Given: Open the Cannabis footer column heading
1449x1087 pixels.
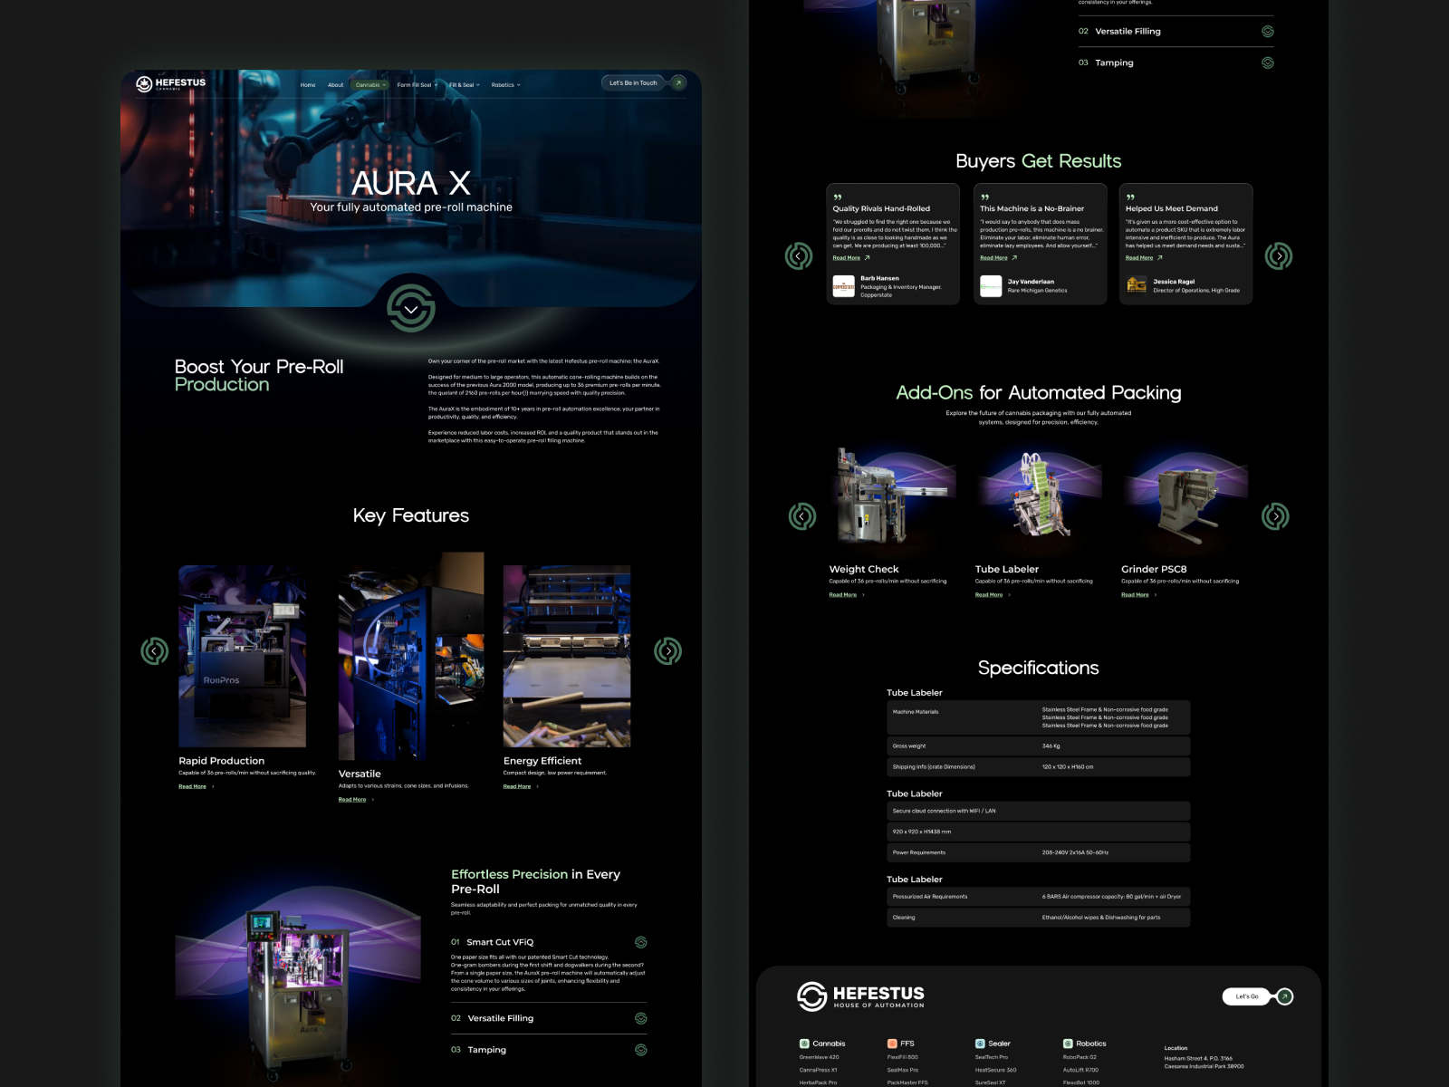Looking at the screenshot, I should [x=829, y=1044].
